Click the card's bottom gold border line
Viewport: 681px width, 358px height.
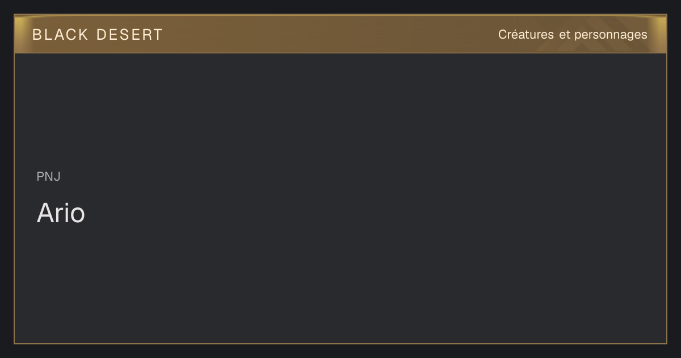[340, 343]
